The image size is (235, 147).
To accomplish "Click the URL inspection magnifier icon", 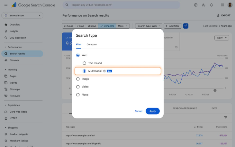I will 6,38.
